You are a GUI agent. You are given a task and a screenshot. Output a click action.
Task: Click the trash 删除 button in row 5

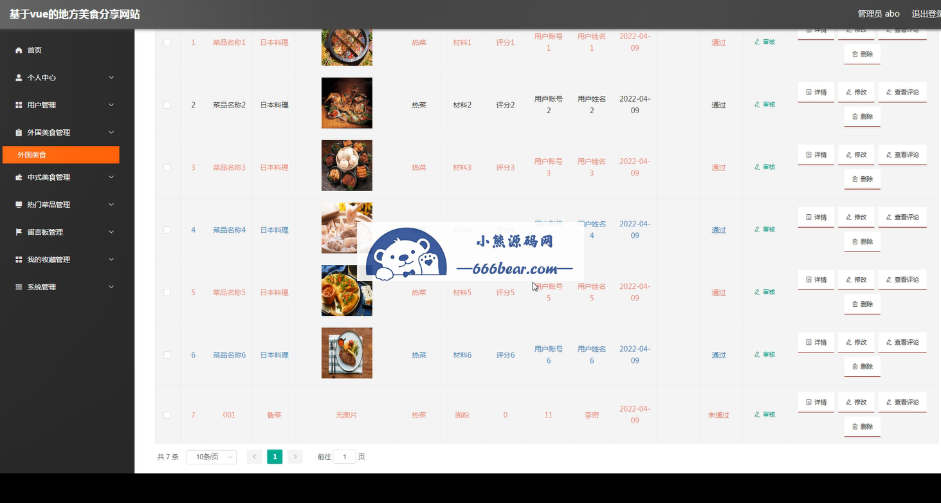[x=862, y=304]
